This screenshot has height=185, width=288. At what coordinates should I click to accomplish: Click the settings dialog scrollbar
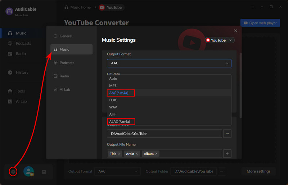(240, 85)
